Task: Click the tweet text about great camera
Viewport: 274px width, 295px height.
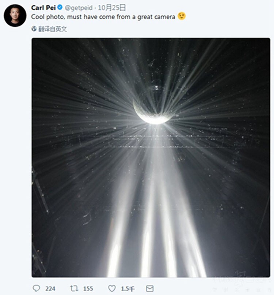Action: pos(103,16)
